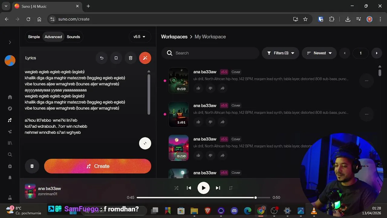Open Explore compass icon in sidebar
387x218 pixels.
10,109
